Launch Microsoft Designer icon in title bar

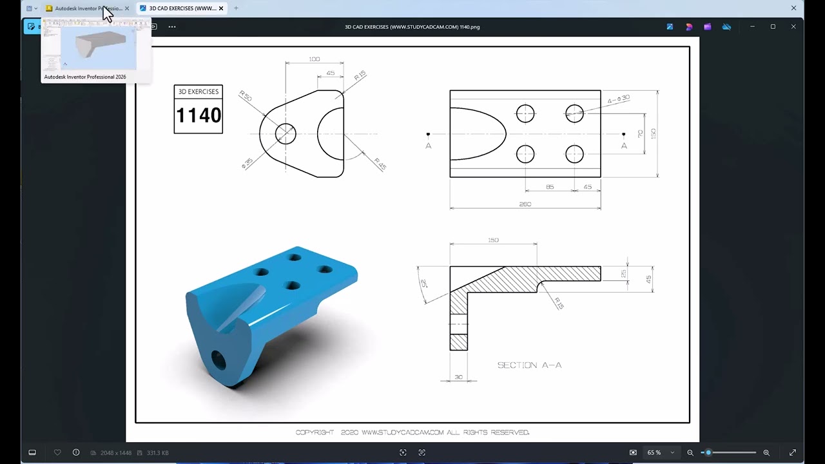[689, 27]
